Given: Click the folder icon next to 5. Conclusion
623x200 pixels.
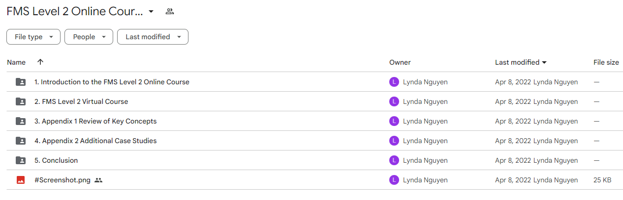Looking at the screenshot, I should pyautogui.click(x=21, y=160).
